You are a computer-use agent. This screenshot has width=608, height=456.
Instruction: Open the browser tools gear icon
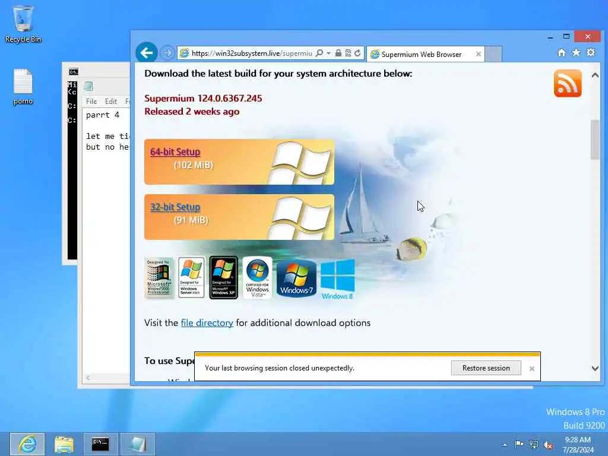(x=591, y=52)
